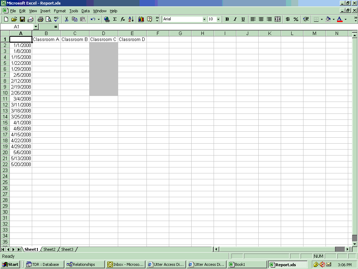The width and height of the screenshot is (358, 269).
Task: Click horizontal scrollbar right arrow
Action: (x=348, y=249)
